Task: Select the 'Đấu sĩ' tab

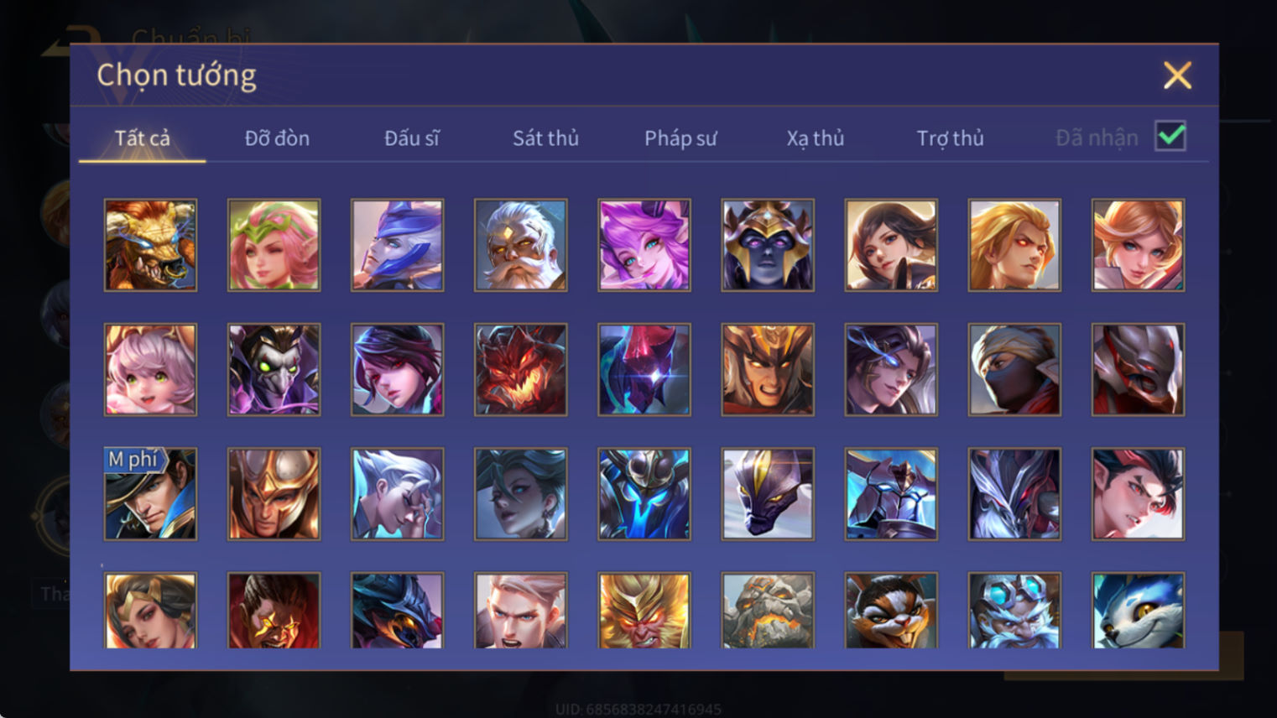Action: coord(411,138)
